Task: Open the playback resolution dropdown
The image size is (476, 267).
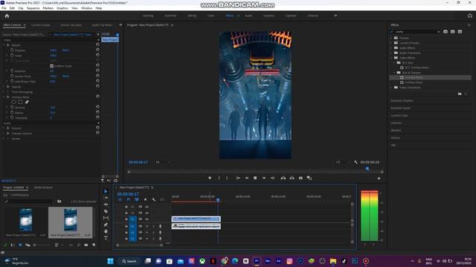Action: point(342,162)
